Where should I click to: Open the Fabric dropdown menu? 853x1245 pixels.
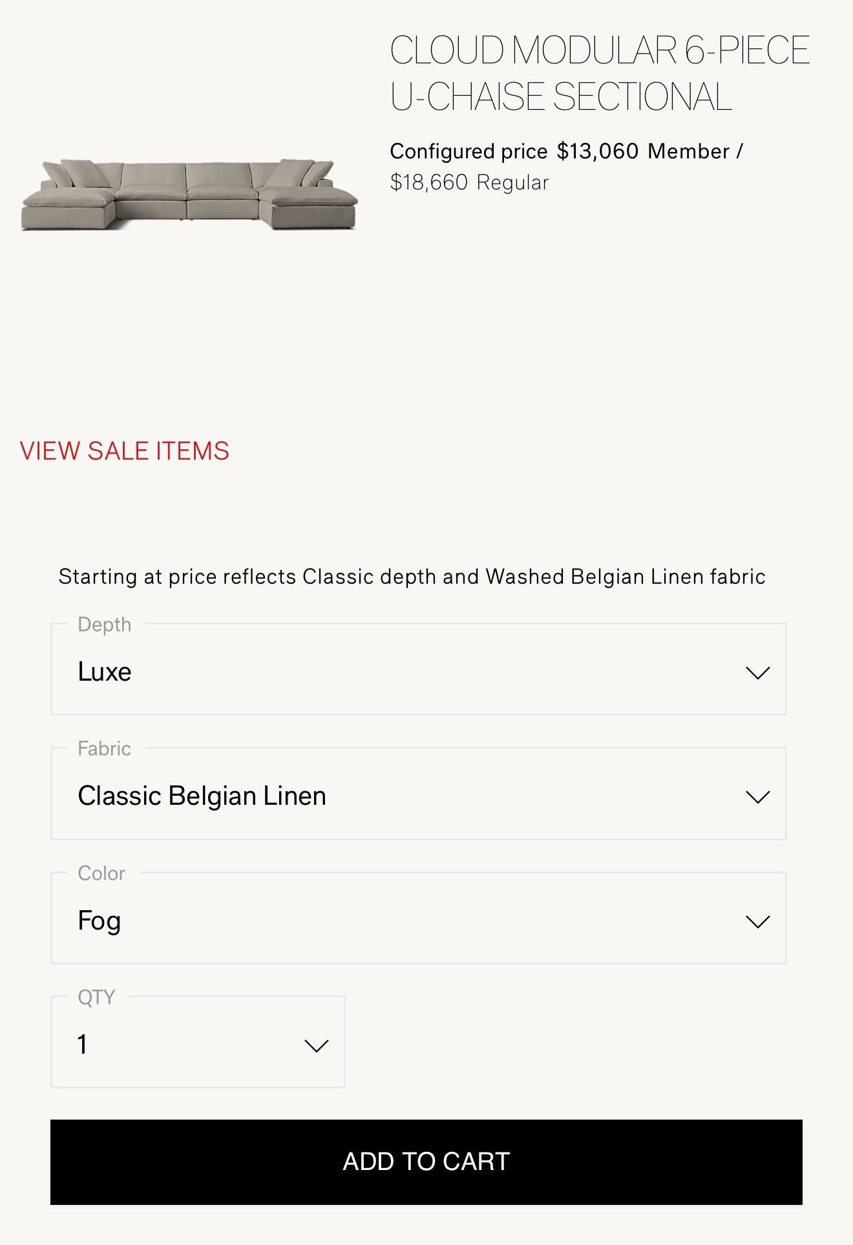click(418, 794)
